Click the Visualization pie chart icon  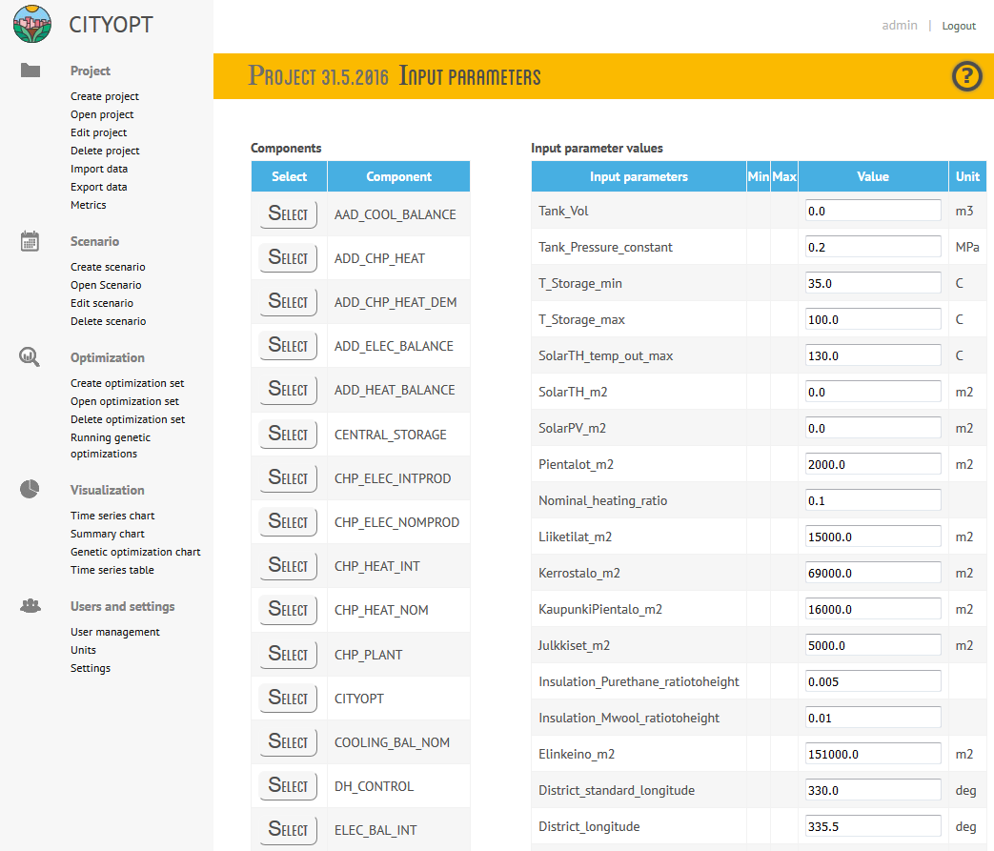tap(30, 490)
